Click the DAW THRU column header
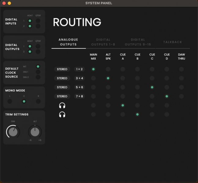198x183 pixels. [x=181, y=56]
